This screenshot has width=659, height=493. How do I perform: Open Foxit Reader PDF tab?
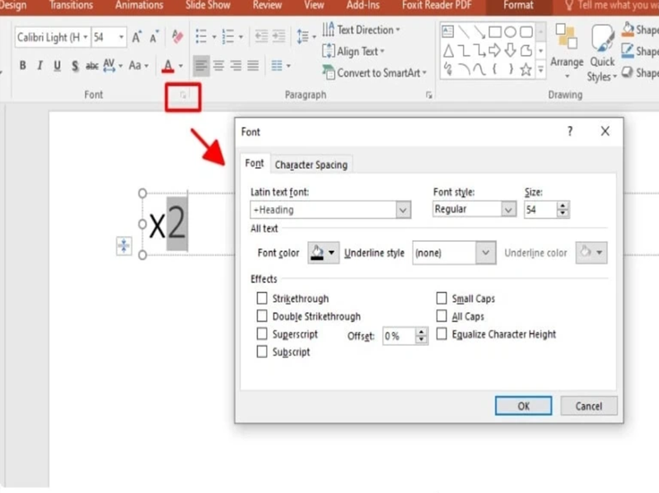(437, 5)
